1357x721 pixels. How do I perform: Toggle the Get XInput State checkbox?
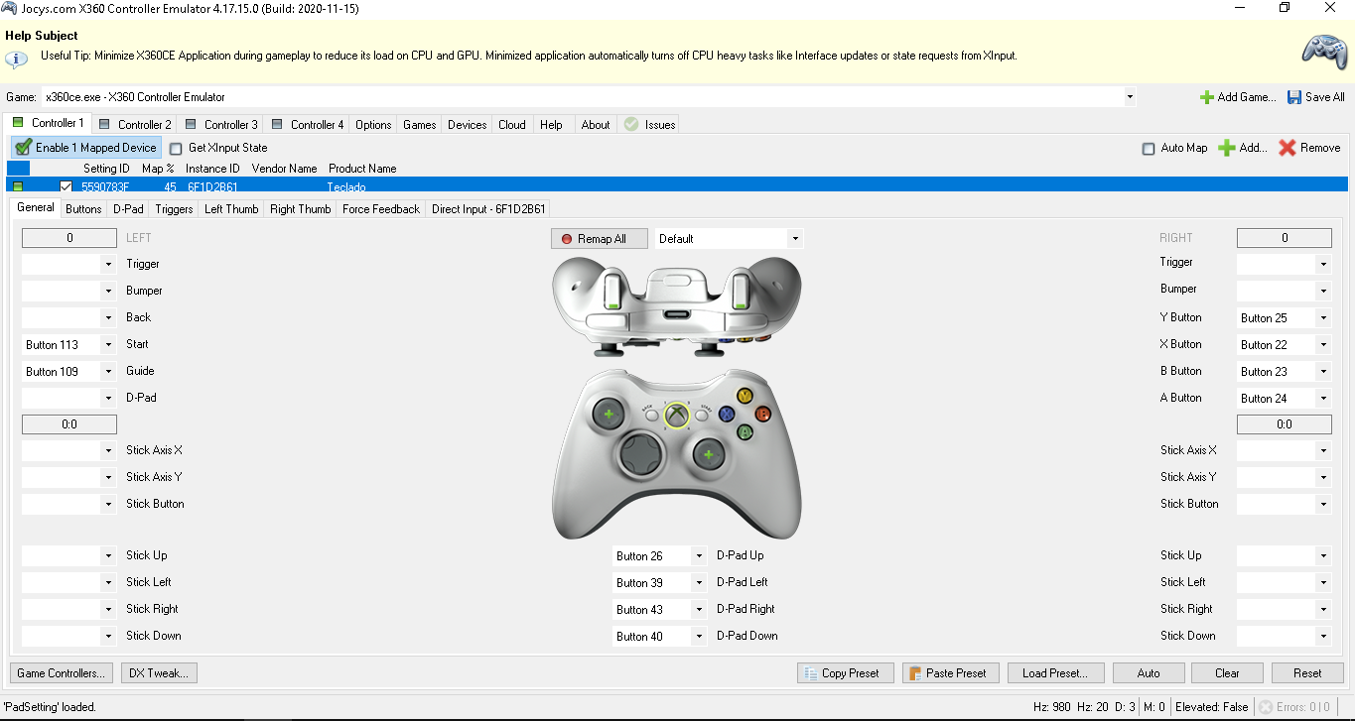point(176,149)
